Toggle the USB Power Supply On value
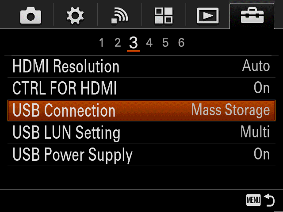The height and width of the screenshot is (212, 283). pos(262,154)
